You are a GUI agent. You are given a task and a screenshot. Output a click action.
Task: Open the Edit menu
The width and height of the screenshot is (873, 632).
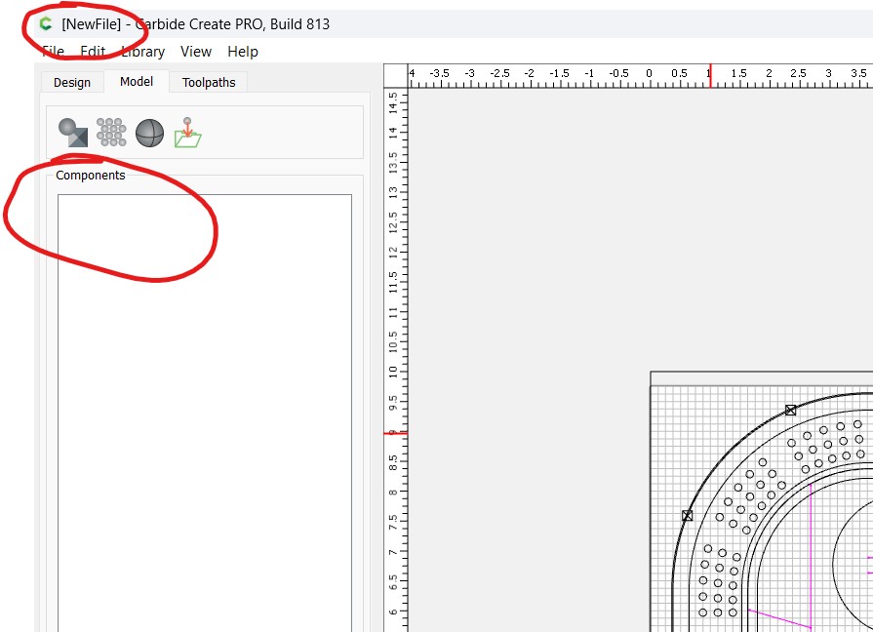click(x=93, y=52)
